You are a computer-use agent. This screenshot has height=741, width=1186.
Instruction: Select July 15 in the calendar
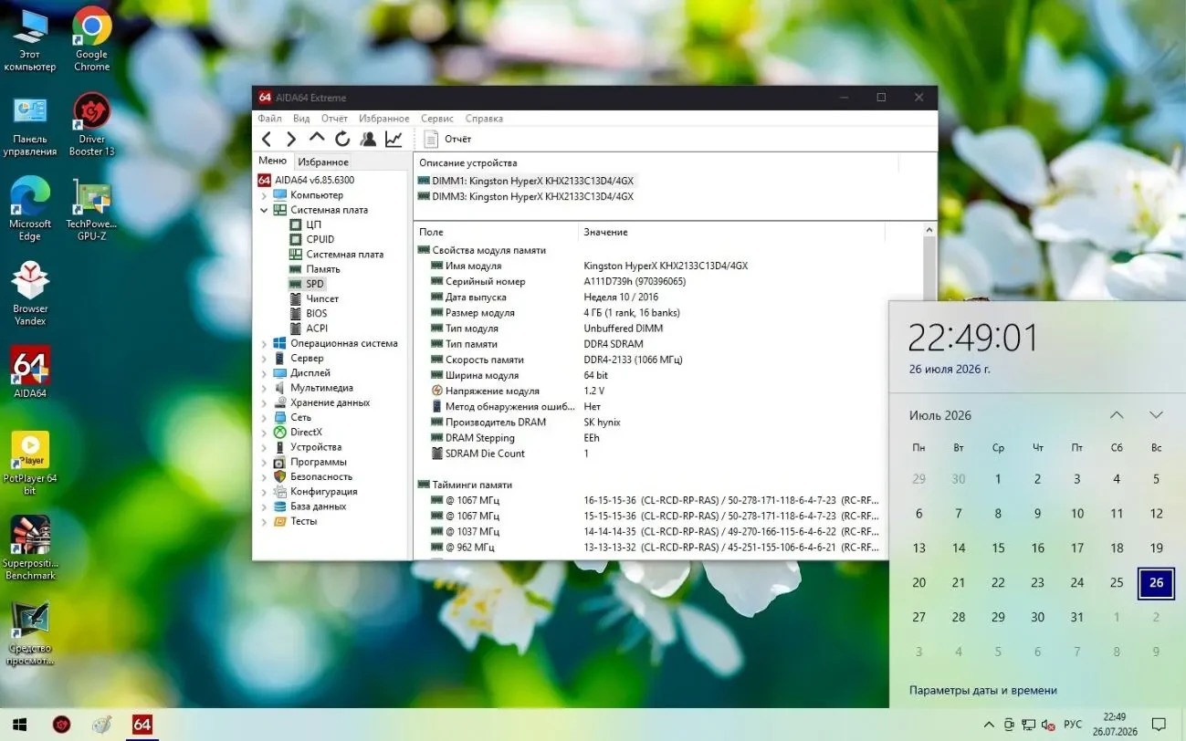[x=998, y=548]
